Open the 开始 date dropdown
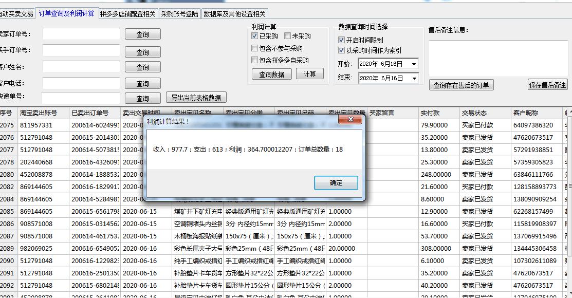The image size is (572, 298). [x=415, y=63]
